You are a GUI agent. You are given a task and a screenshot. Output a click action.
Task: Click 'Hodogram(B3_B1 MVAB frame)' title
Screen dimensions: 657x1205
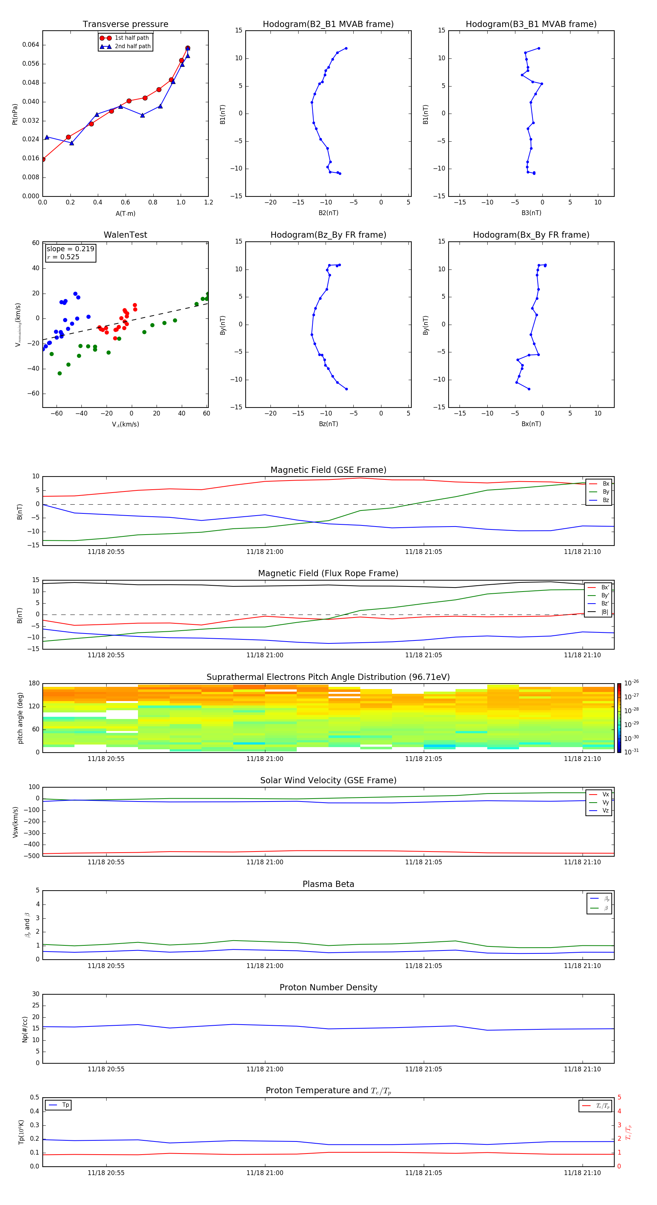[x=531, y=24]
